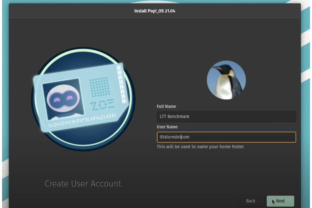Viewport: 312px width, 208px height.
Task: Click the Next button
Action: (x=280, y=201)
